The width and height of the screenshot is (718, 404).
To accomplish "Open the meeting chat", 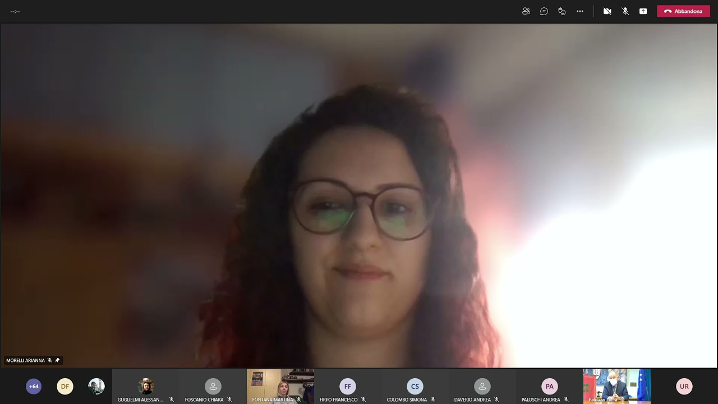I will 544,11.
